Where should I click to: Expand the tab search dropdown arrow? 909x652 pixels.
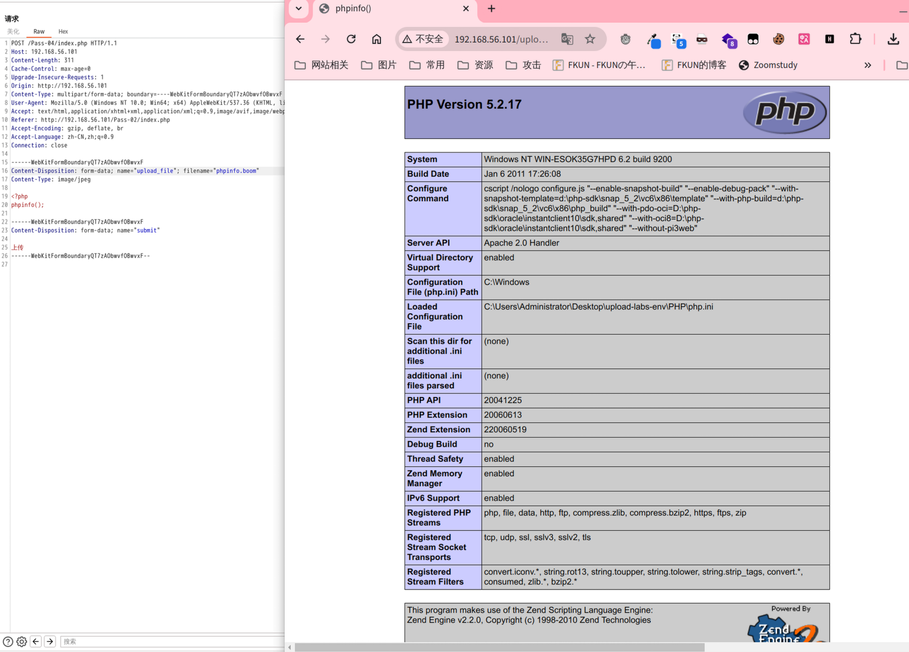299,9
